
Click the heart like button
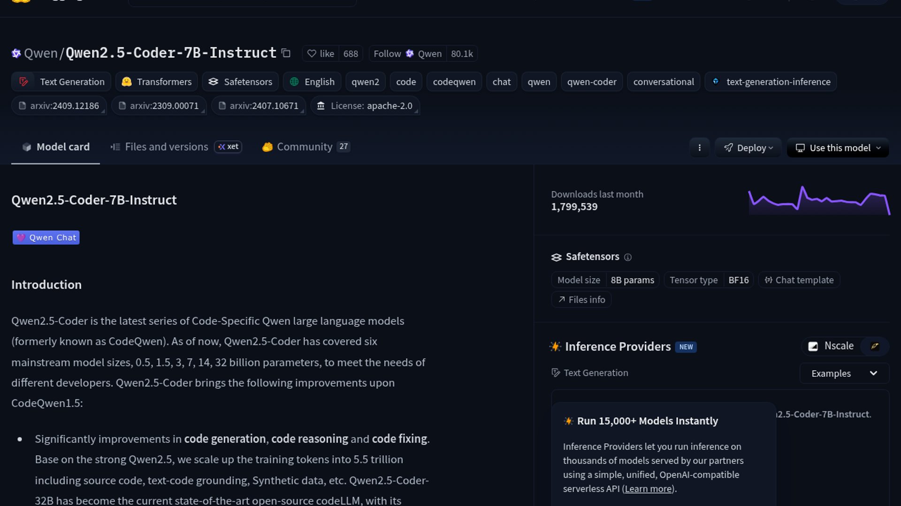tap(321, 54)
